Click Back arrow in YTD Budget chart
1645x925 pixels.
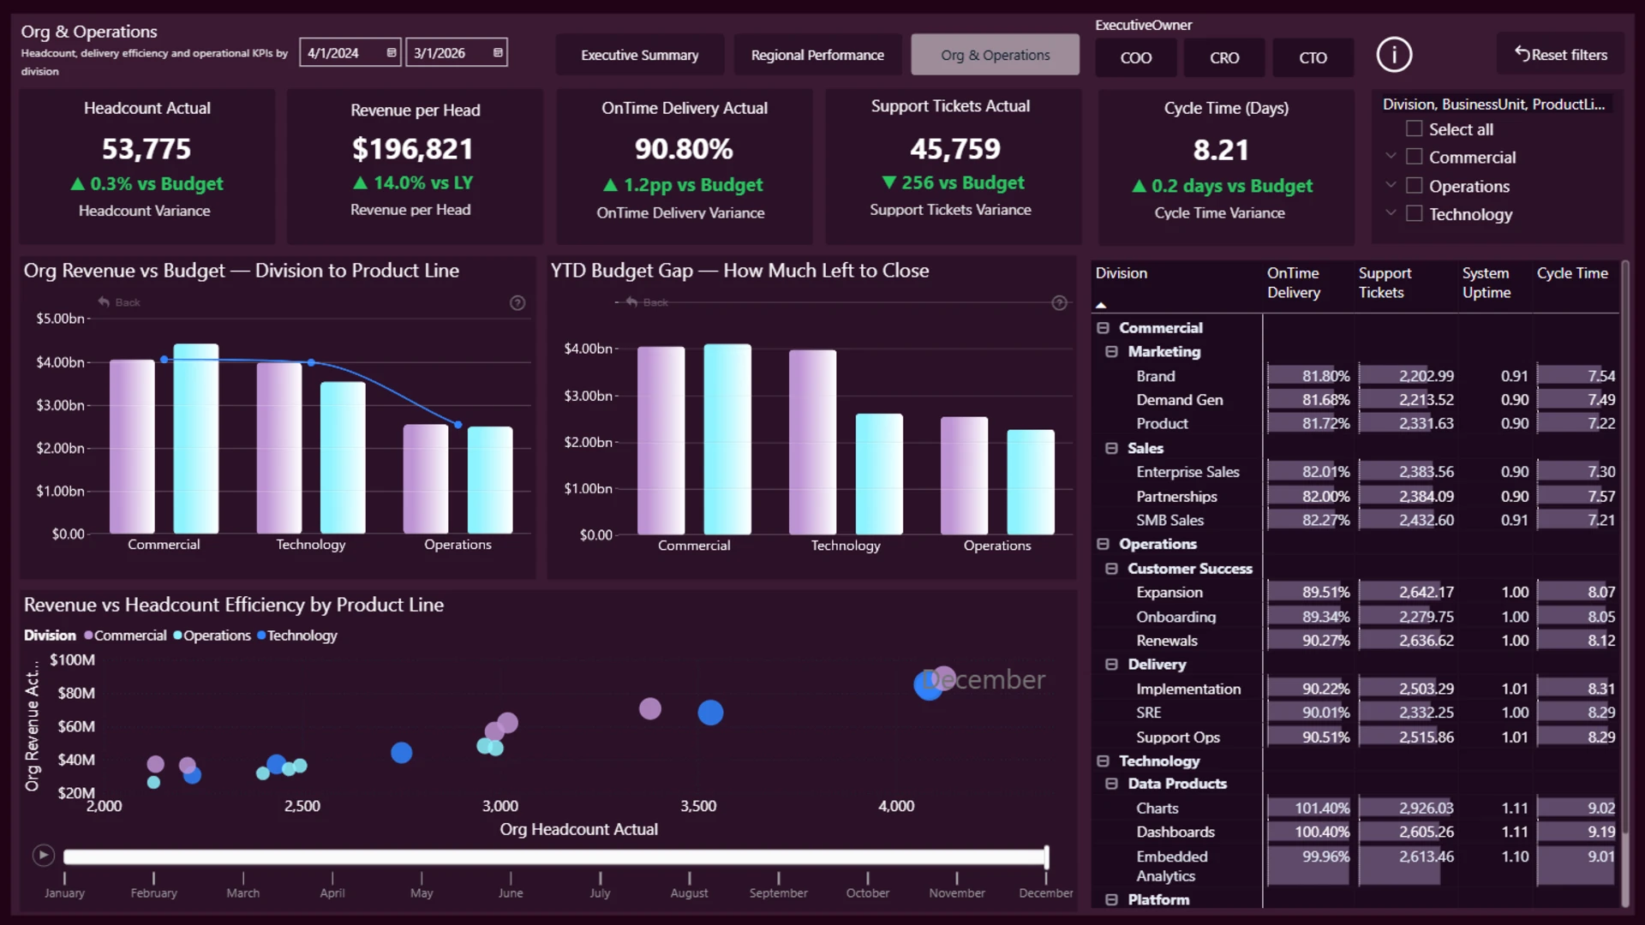pos(632,302)
